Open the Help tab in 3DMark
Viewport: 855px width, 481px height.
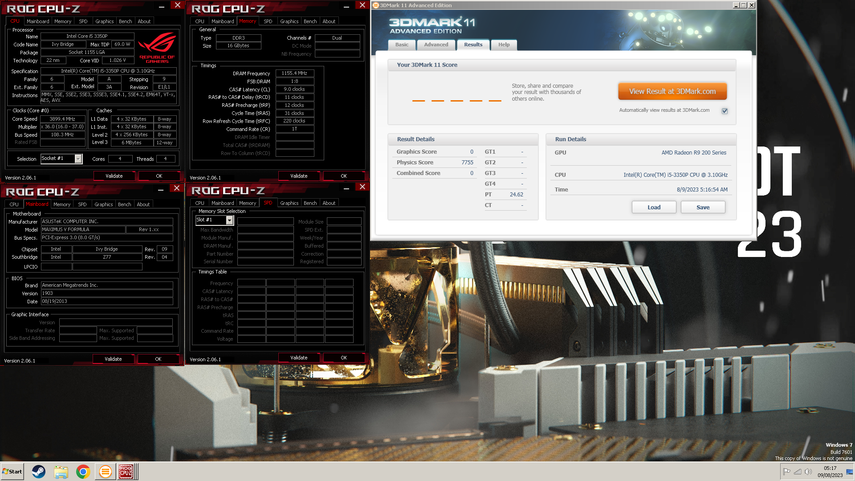point(504,45)
